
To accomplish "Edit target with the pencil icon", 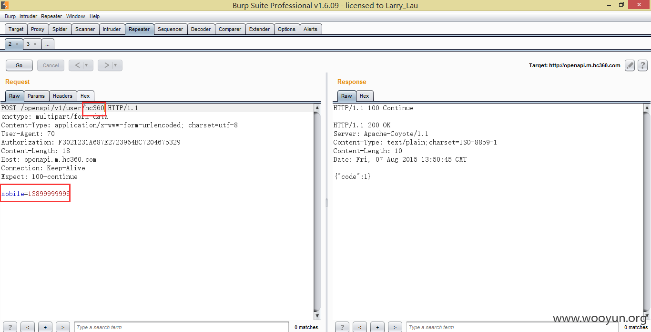I will tap(630, 65).
